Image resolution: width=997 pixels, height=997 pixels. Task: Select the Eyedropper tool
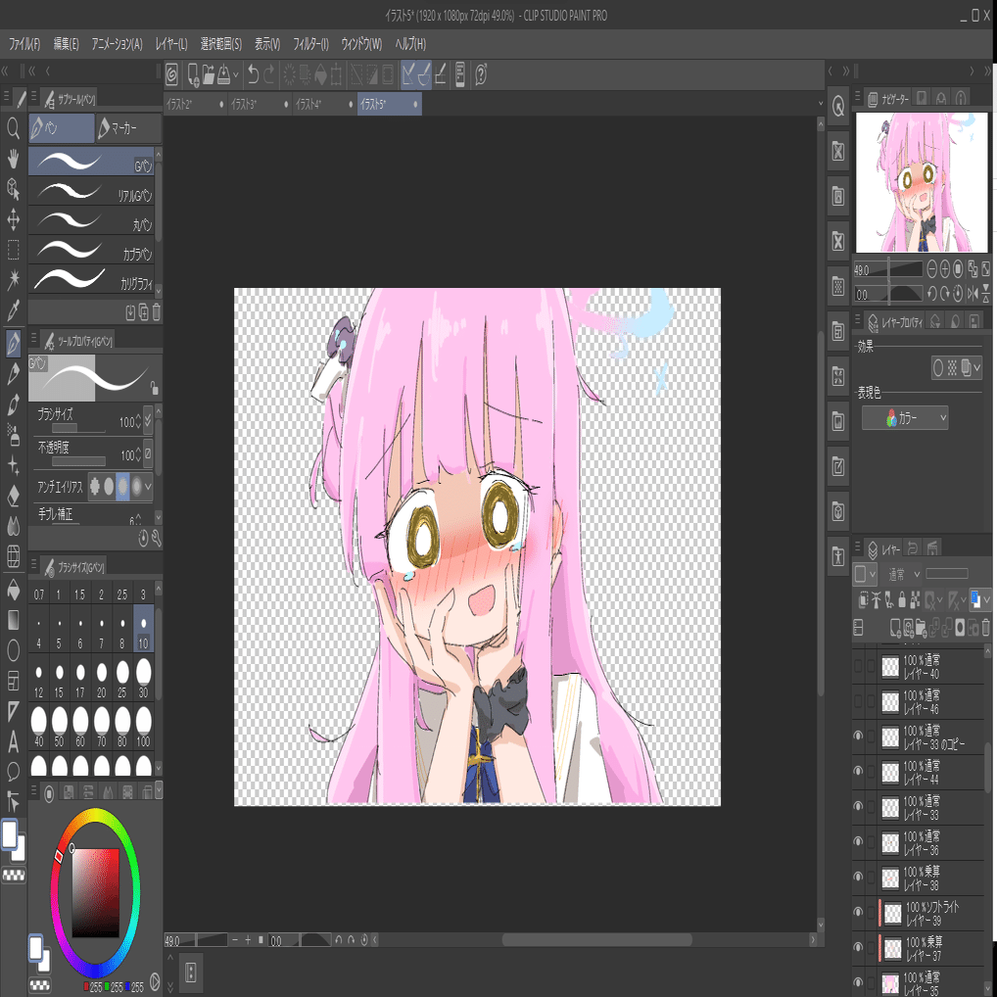(x=13, y=310)
